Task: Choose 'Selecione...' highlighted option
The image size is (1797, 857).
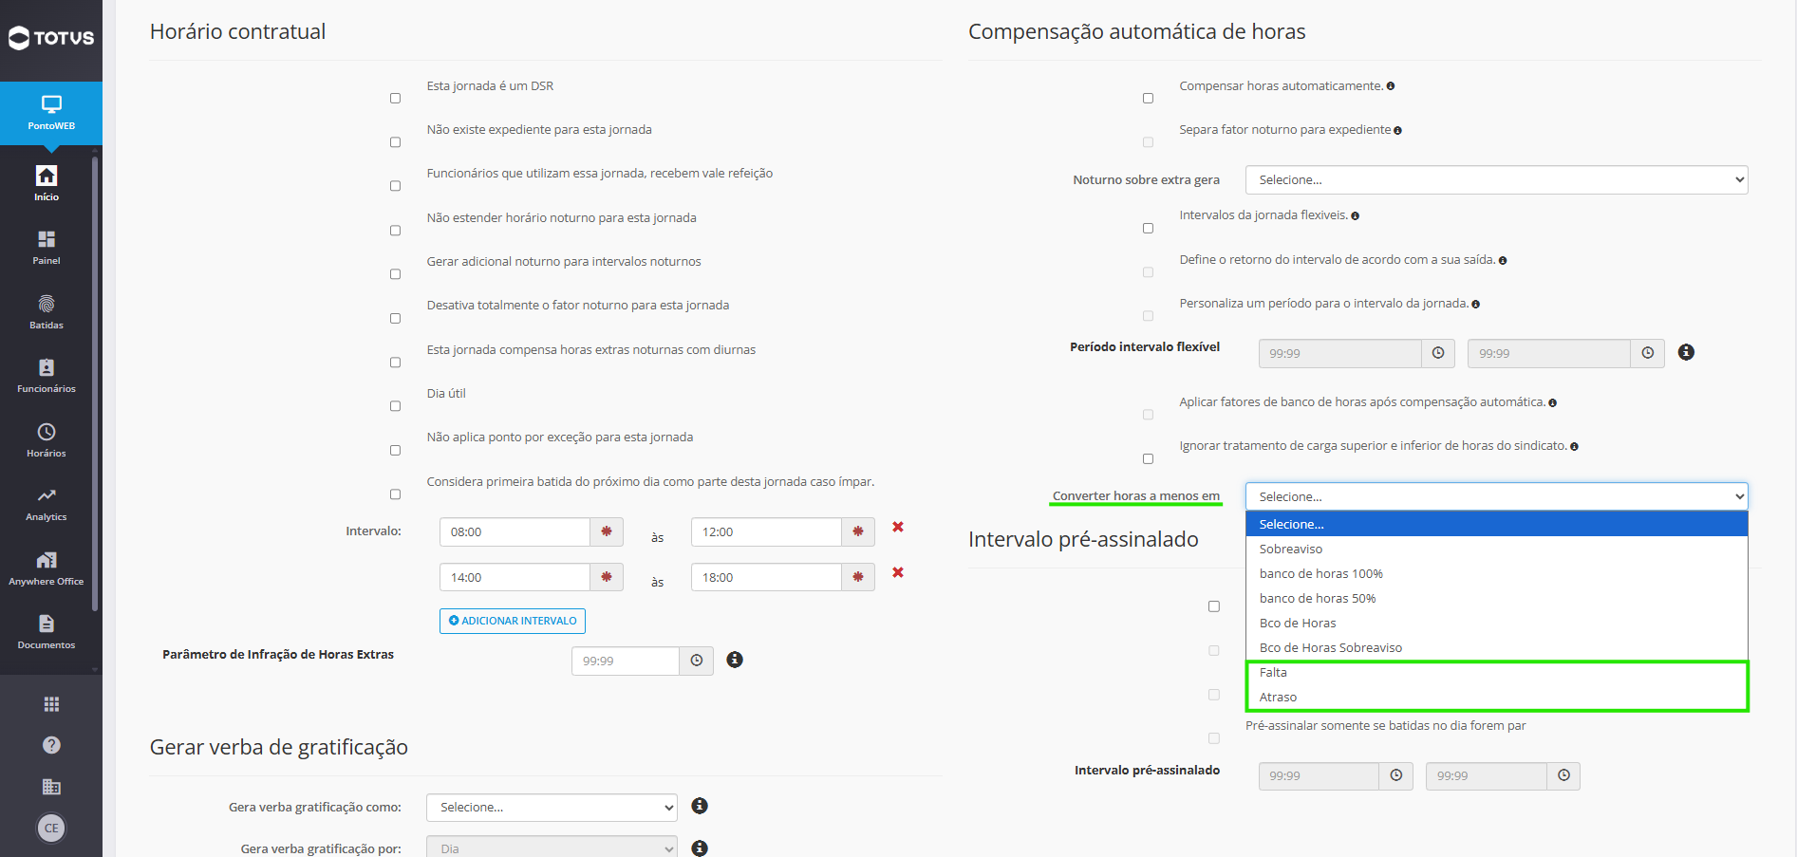Action: click(1497, 524)
